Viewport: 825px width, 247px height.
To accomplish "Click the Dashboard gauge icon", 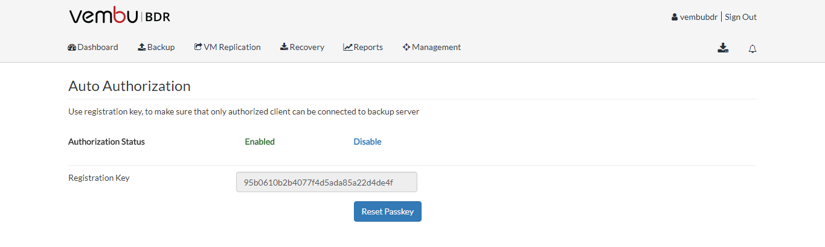I will (72, 47).
